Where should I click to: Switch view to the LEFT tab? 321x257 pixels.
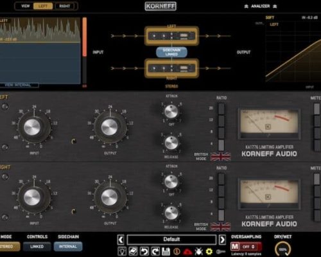(43, 6)
